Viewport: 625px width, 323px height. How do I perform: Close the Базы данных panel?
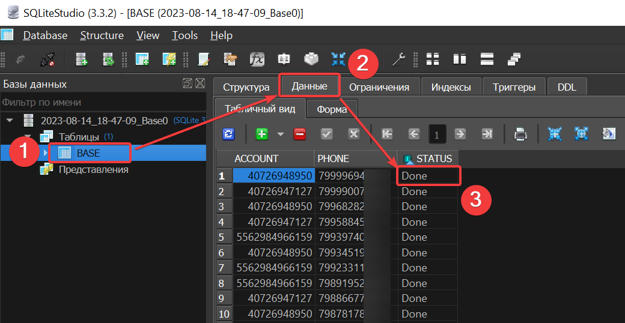point(200,83)
